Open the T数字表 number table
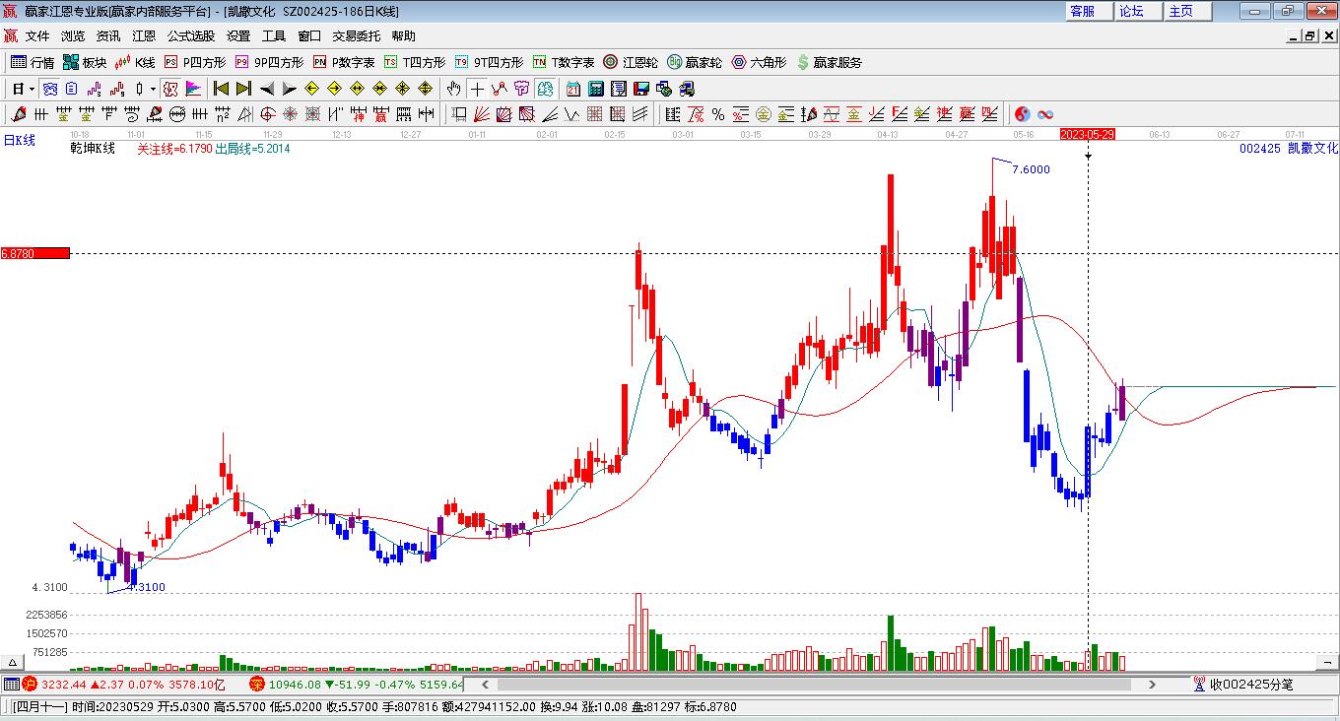This screenshot has height=721, width=1340. point(564,62)
